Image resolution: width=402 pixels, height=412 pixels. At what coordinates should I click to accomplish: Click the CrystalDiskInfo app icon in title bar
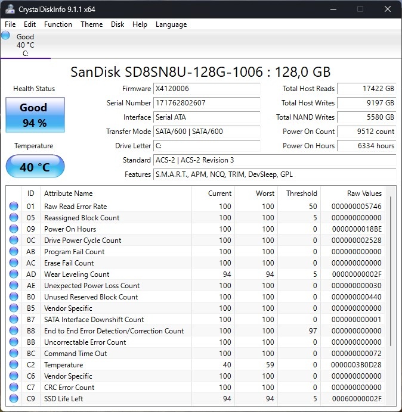click(10, 9)
